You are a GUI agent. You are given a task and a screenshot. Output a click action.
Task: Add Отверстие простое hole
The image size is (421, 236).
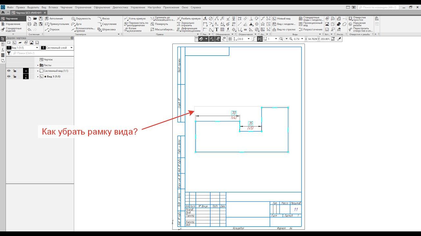[357, 19]
